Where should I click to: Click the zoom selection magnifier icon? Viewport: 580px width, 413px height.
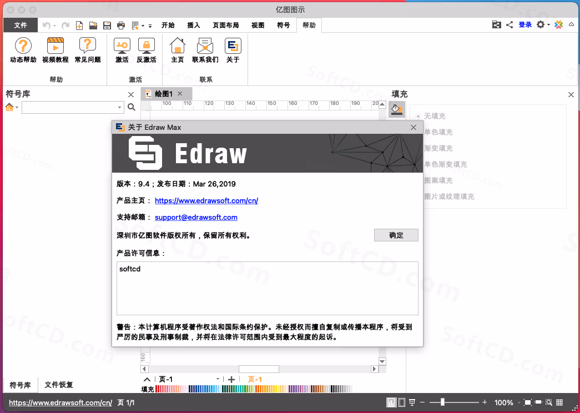[x=549, y=402]
